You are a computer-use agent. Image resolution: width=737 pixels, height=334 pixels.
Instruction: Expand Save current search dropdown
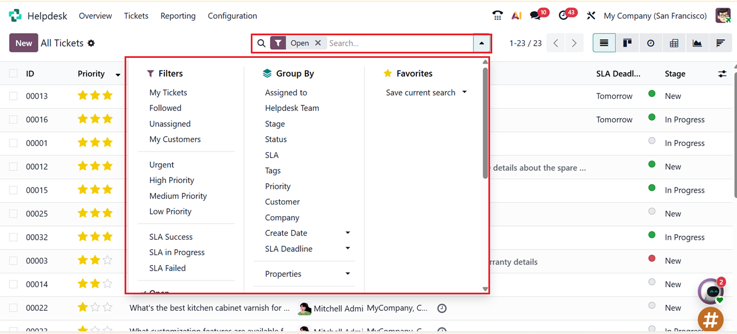coord(464,93)
